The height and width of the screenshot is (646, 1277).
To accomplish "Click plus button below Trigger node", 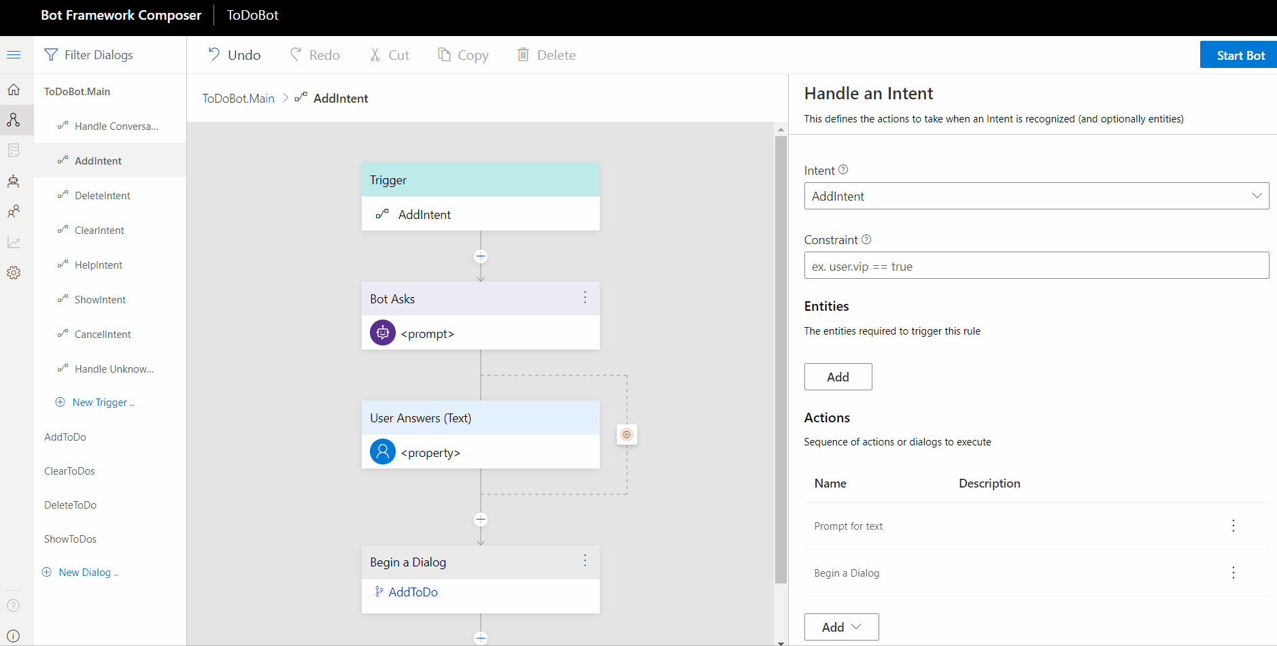I will pyautogui.click(x=481, y=256).
